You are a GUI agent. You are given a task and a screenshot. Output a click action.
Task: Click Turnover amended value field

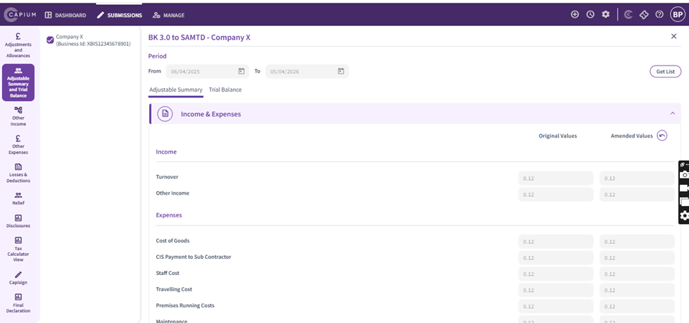coord(637,178)
